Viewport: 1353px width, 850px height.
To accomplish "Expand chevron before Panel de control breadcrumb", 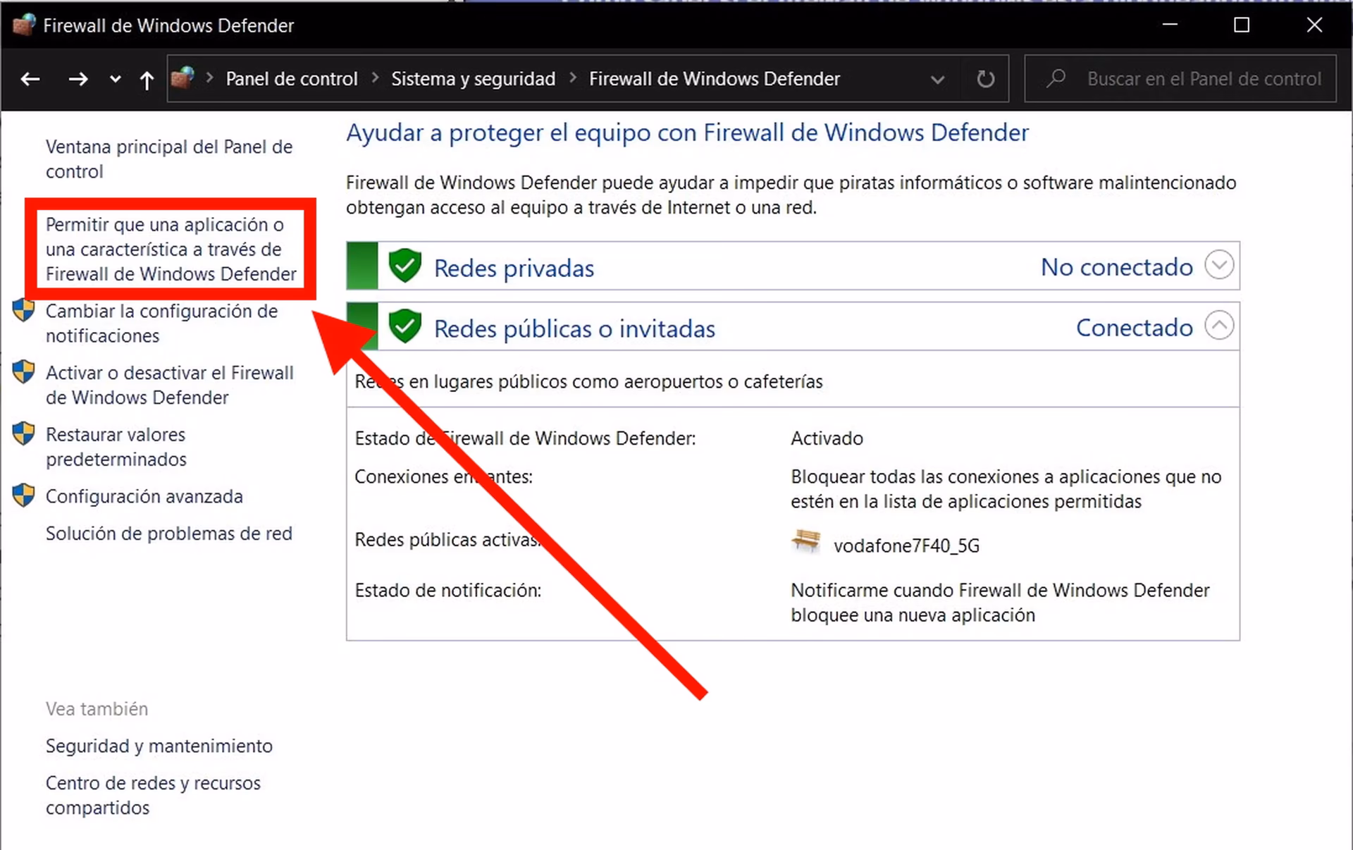I will click(x=209, y=78).
